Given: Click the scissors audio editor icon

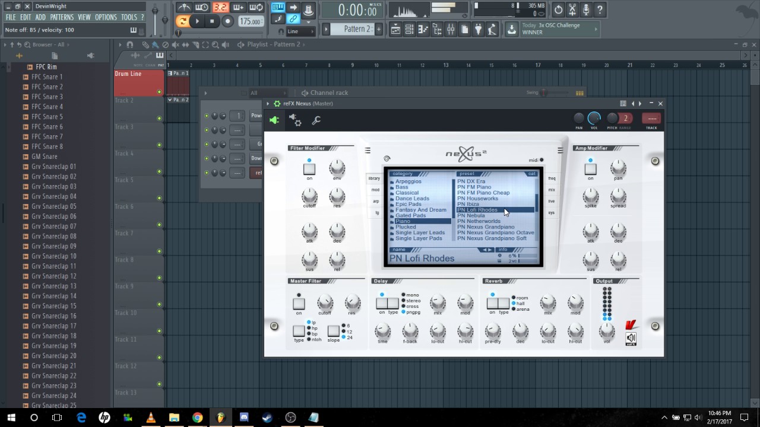Looking at the screenshot, I should coord(572,9).
